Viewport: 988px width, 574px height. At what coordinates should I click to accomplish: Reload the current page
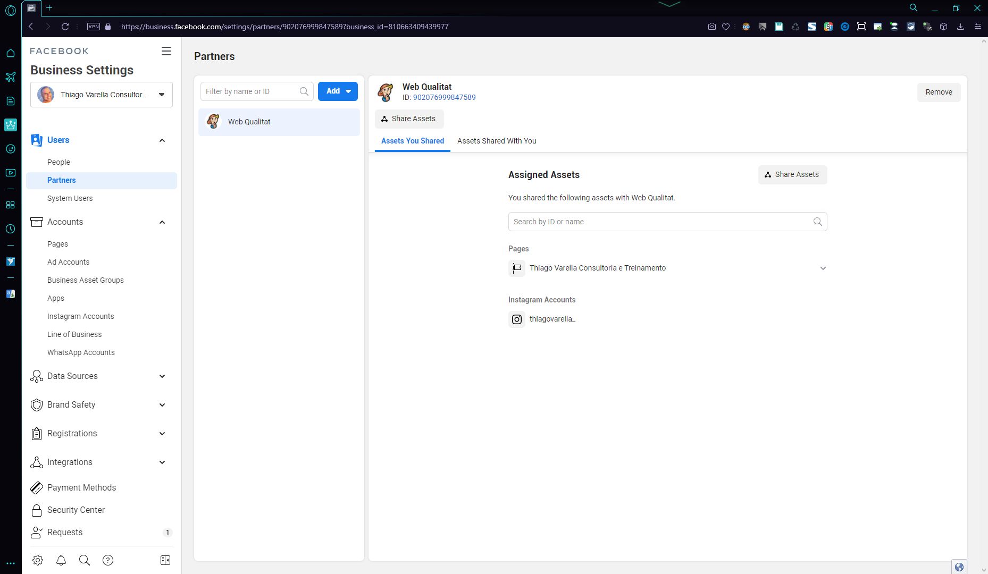65,27
